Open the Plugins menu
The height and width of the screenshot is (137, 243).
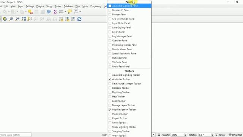[40, 6]
